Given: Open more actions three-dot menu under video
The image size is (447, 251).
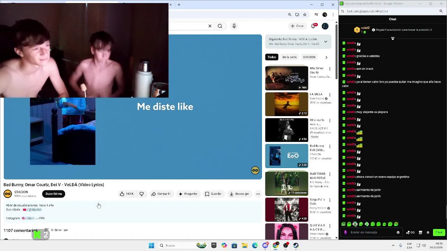Looking at the screenshot, I should click(x=258, y=194).
